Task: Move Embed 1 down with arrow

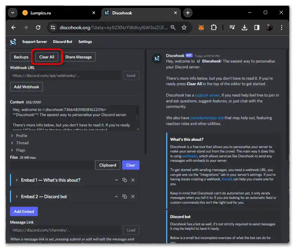Action: click(x=116, y=180)
